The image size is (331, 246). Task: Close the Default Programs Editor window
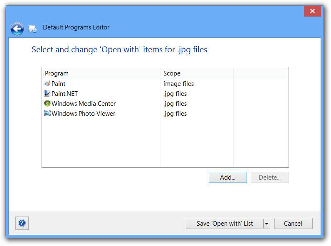pyautogui.click(x=312, y=11)
